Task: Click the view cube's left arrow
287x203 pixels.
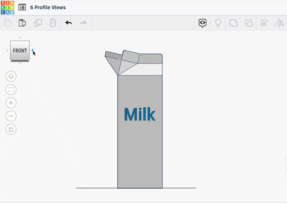Action: [7, 51]
